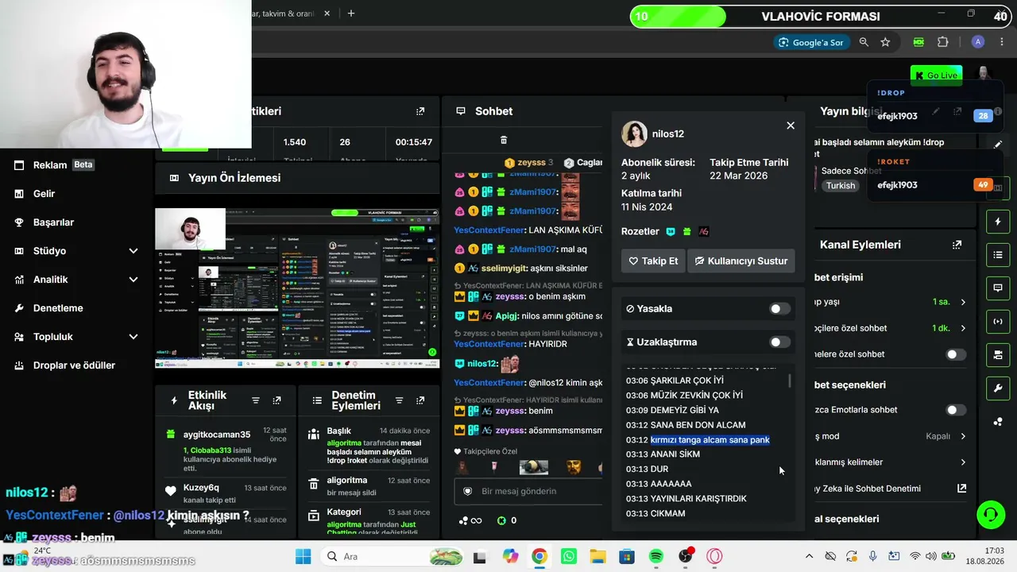Viewport: 1017px width, 572px height.
Task: Open the mod Kapalı setting arrow
Action: click(963, 436)
